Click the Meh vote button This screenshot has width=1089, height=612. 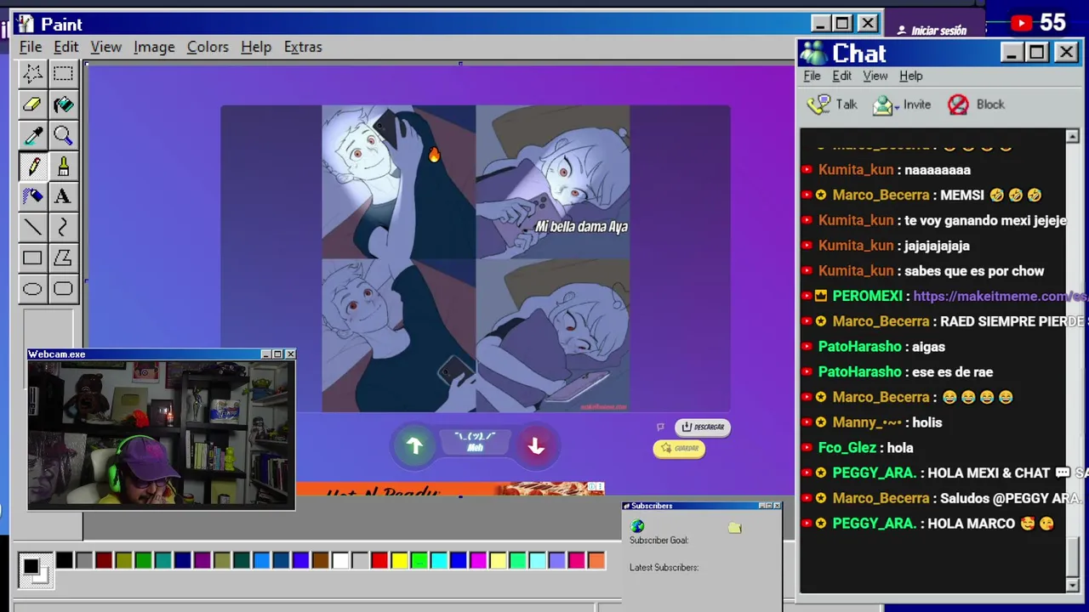point(475,442)
